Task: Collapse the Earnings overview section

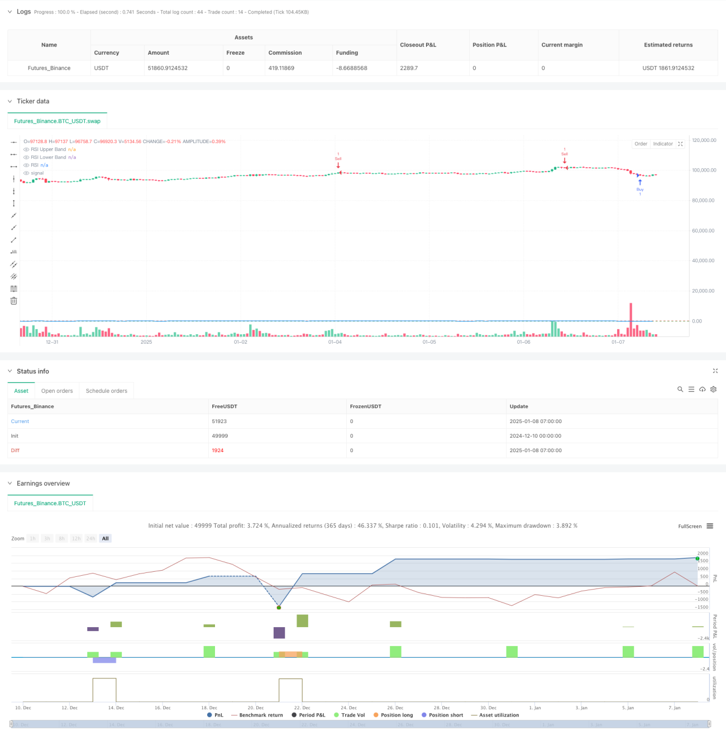Action: click(x=9, y=483)
